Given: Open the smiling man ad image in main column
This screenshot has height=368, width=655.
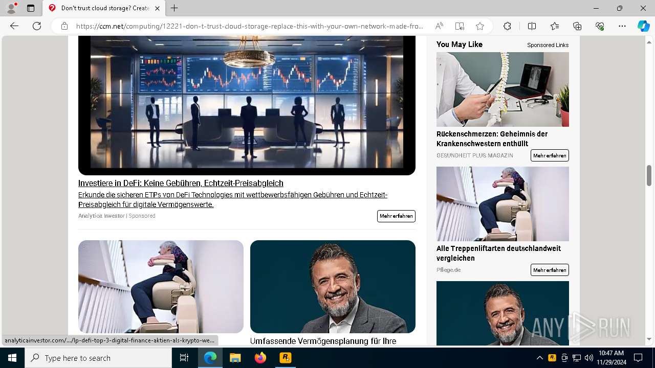Looking at the screenshot, I should tap(333, 287).
